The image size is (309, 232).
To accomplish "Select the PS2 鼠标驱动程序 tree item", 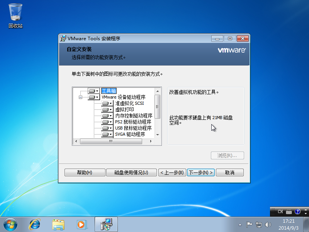I will [x=133, y=122].
